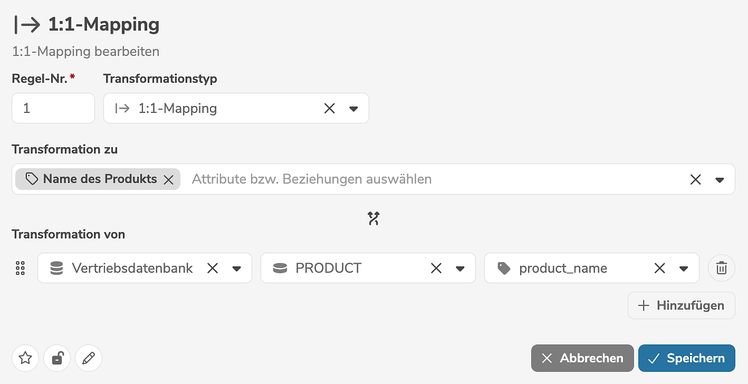Click the tag icon beside product_name
Image resolution: width=748 pixels, height=384 pixels.
point(505,268)
